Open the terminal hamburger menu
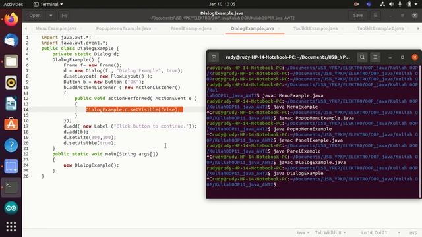This screenshot has width=422, height=237. 375,57
